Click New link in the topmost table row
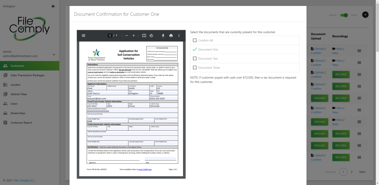The image size is (379, 185). tap(335, 53)
